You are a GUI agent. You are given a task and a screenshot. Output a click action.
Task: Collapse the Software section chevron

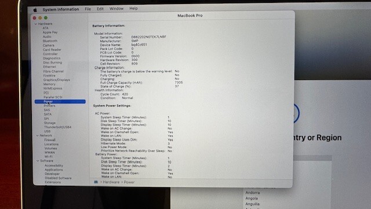click(38, 161)
